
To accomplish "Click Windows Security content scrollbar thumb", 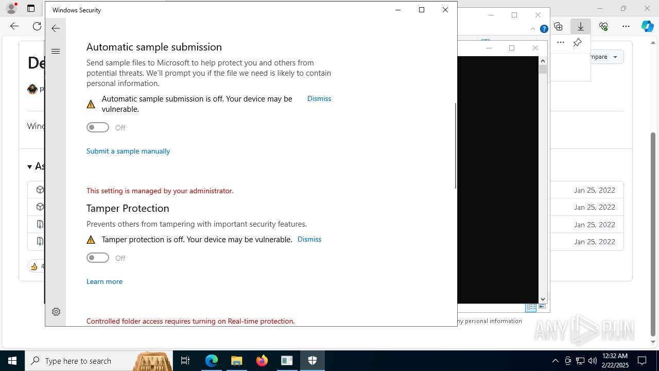I will coord(455,146).
